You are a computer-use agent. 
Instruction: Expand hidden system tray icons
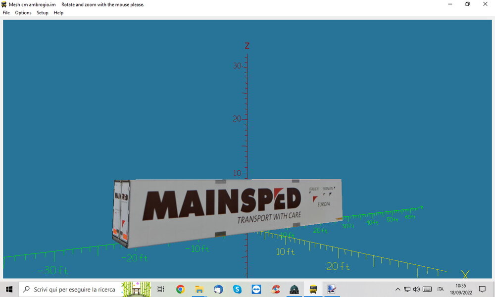398,289
